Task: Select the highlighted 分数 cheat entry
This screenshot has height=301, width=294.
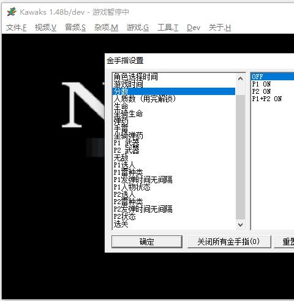Action: tap(174, 91)
